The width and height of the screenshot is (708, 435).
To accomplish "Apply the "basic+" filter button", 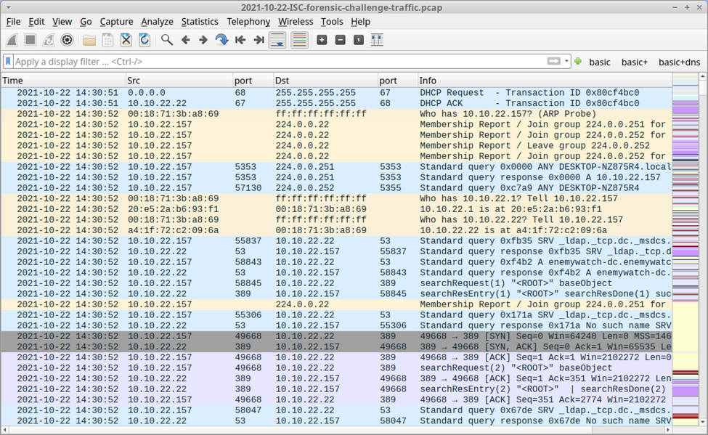I will [x=635, y=62].
